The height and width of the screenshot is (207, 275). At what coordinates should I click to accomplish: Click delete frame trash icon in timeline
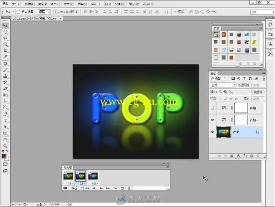tap(129, 188)
